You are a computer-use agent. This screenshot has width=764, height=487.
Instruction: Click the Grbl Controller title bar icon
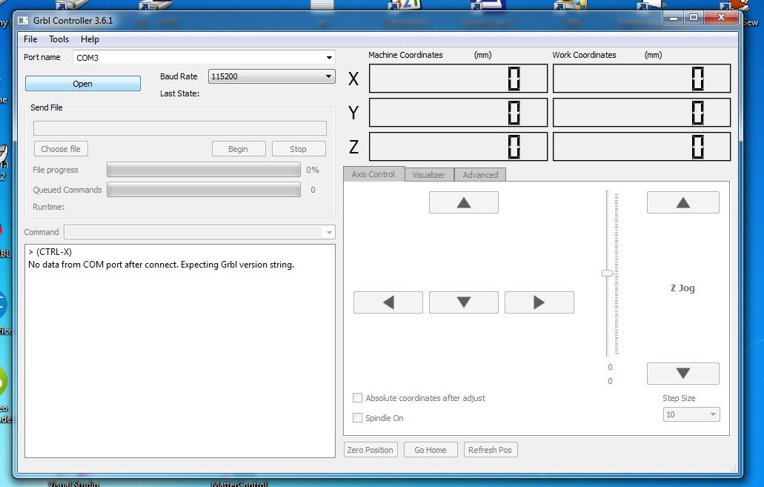[23, 21]
